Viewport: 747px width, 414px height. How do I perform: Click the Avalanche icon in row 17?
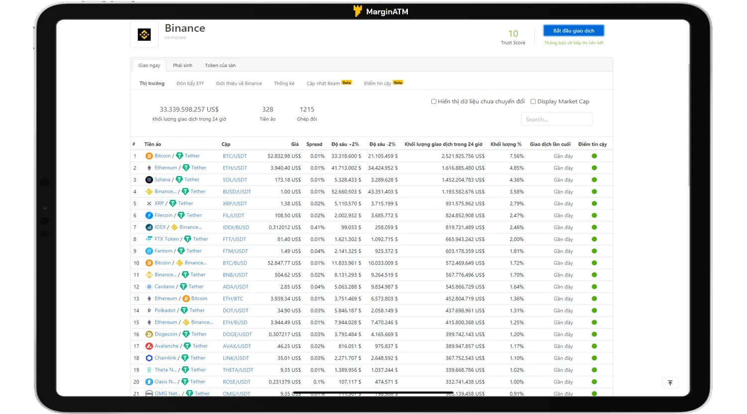point(149,346)
